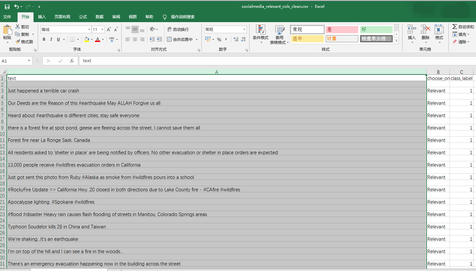Increase cell indent

(x=159, y=39)
